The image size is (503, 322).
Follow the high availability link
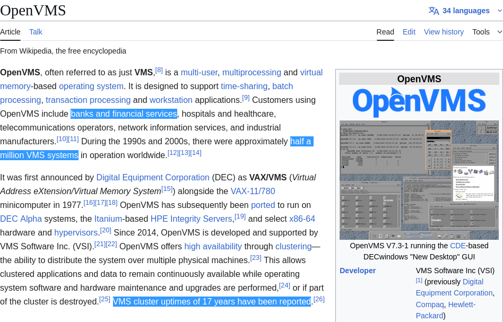click(x=213, y=247)
